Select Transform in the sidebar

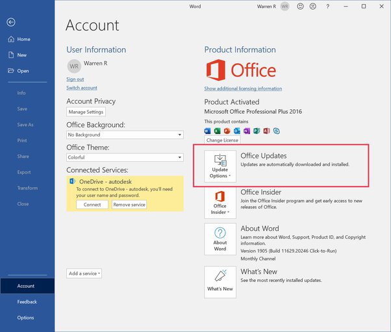27,188
